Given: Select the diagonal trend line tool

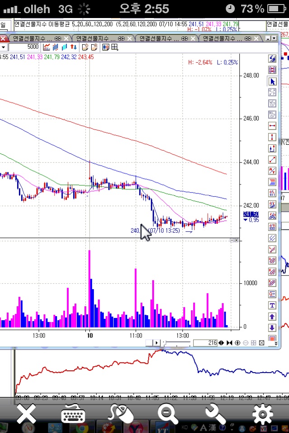Looking at the screenshot, I should [x=272, y=159].
